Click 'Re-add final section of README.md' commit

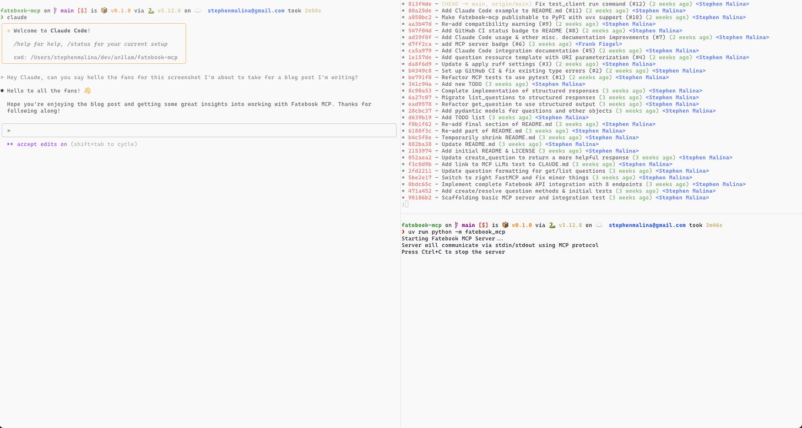pyautogui.click(x=497, y=124)
